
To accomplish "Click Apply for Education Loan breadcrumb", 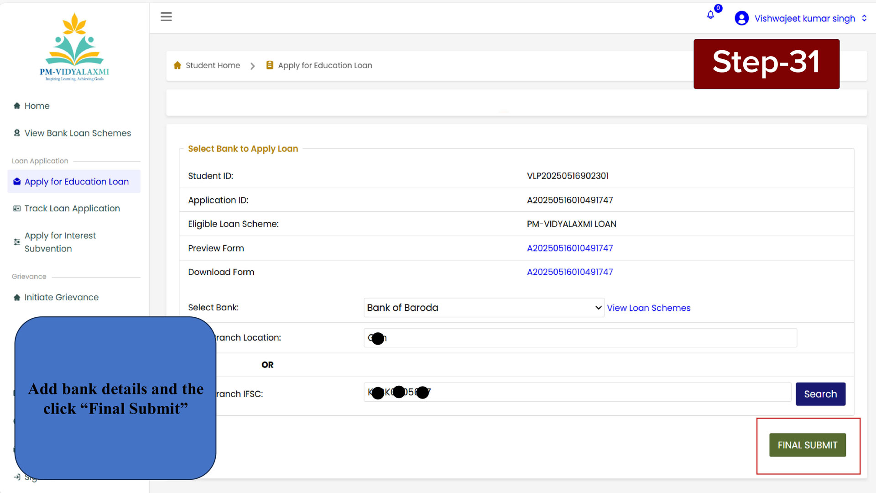I will [x=325, y=65].
